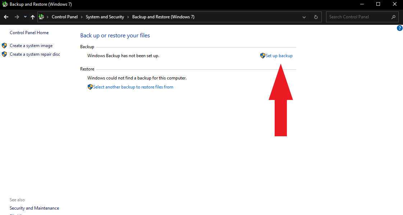Click the Backup section label
The width and height of the screenshot is (403, 215).
pos(87,47)
